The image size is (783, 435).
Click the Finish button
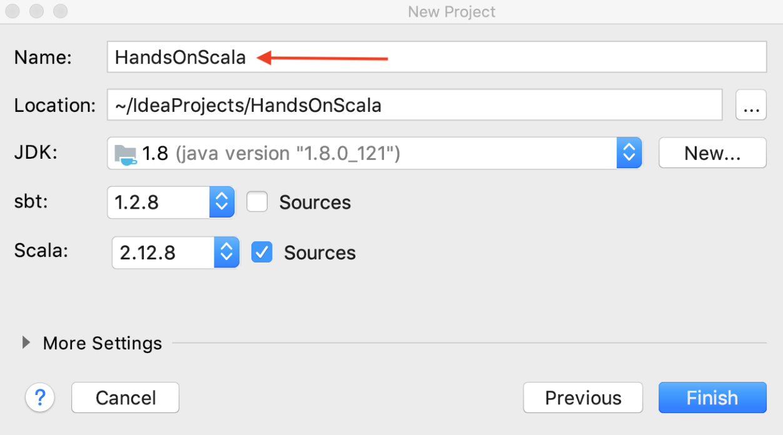pyautogui.click(x=712, y=397)
